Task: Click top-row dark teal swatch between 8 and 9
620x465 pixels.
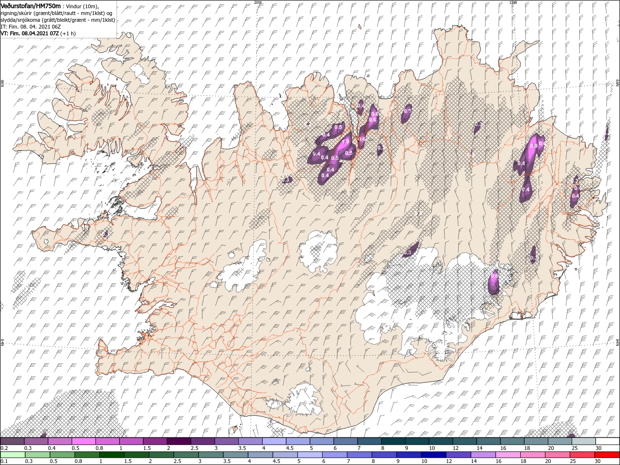Action: [393, 441]
